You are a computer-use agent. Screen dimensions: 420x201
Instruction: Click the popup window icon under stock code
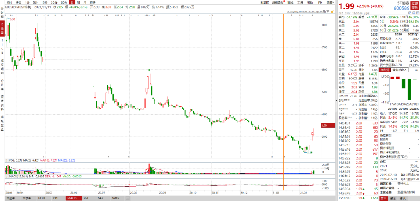[413, 13]
